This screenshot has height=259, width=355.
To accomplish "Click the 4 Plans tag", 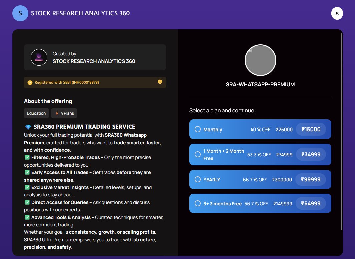I will pyautogui.click(x=64, y=113).
